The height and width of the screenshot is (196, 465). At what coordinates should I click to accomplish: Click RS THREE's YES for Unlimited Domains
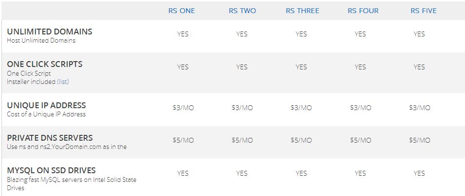coord(301,34)
